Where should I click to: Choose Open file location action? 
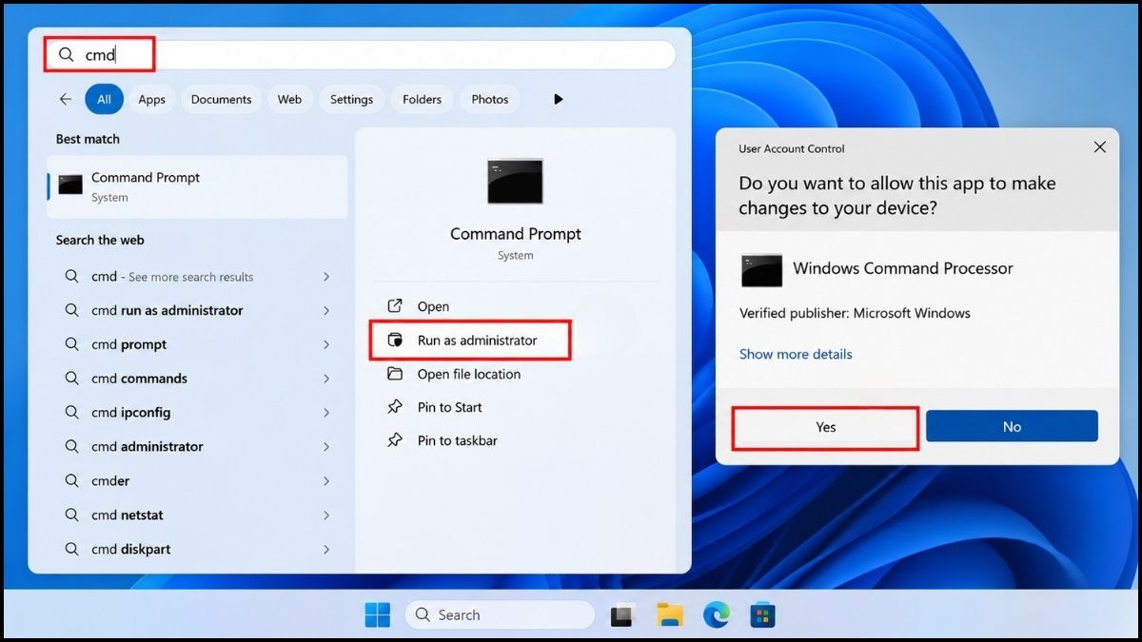[x=515, y=374]
